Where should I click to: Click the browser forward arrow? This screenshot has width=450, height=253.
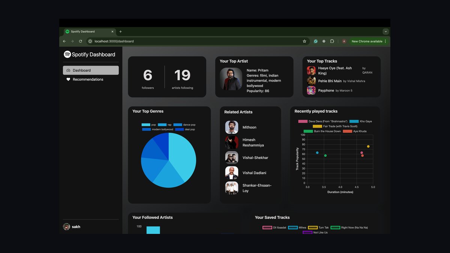pyautogui.click(x=72, y=41)
